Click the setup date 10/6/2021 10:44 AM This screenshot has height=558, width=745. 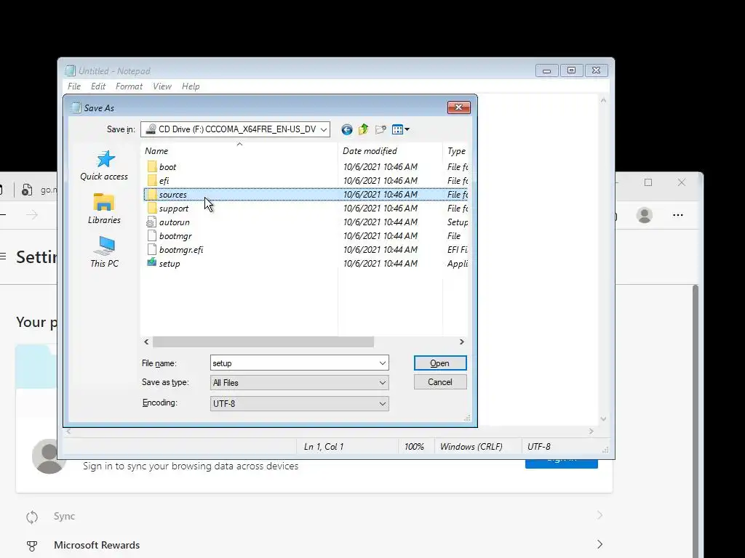380,263
